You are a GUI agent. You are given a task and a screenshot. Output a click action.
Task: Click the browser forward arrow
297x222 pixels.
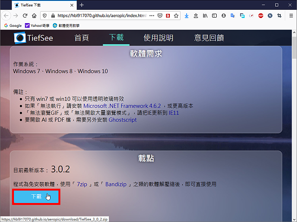pyautogui.click(x=16, y=16)
